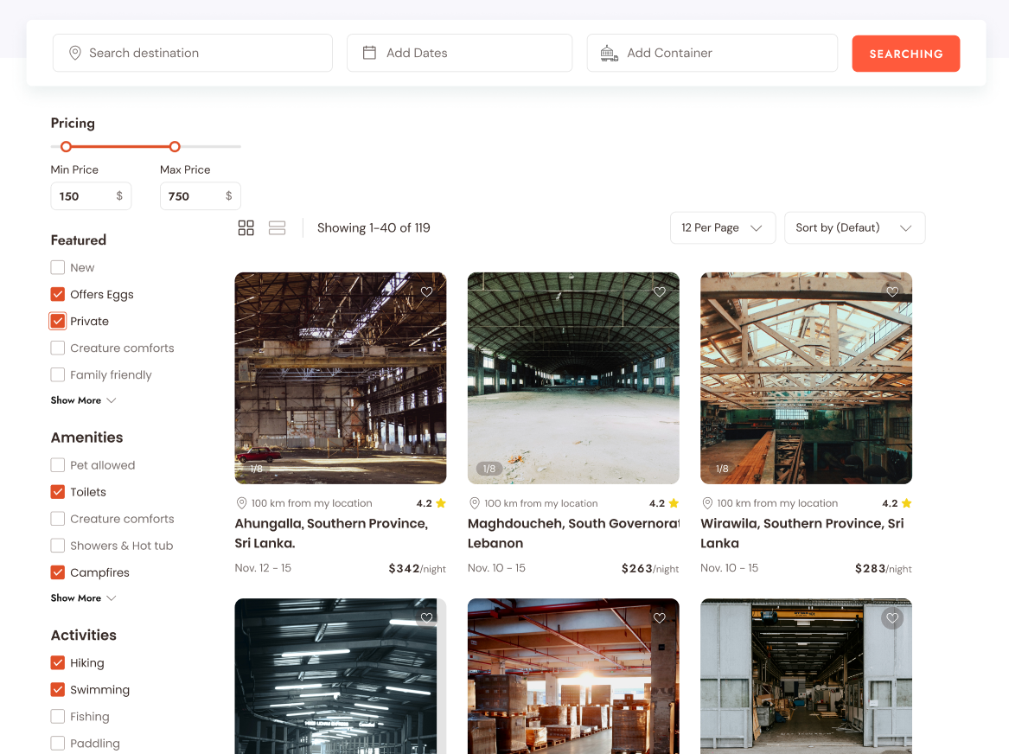Viewport: 1009px width, 754px height.
Task: Open the Maghdoucheh hangar photo
Action: 573,378
